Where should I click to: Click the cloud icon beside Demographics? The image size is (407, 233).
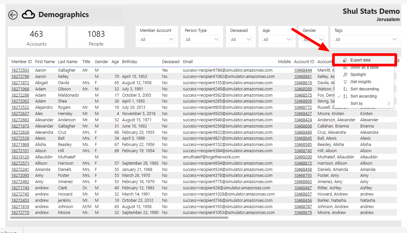pos(28,14)
